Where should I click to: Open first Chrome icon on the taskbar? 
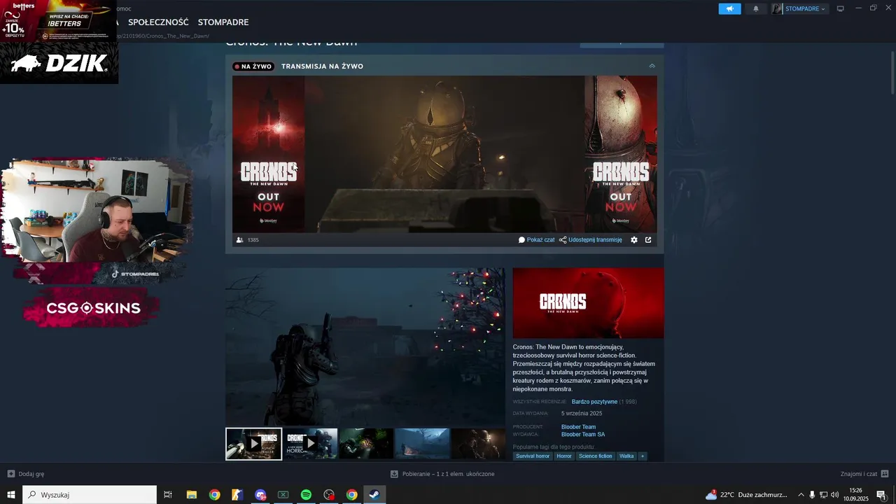(x=214, y=495)
